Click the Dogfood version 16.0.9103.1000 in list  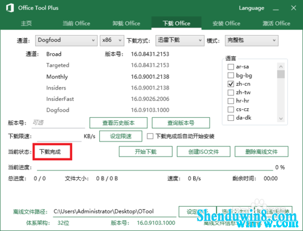tap(150, 110)
